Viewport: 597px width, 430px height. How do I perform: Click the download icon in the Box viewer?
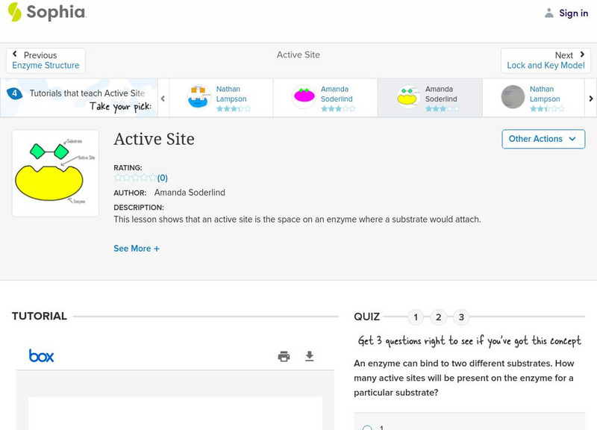pos(310,356)
